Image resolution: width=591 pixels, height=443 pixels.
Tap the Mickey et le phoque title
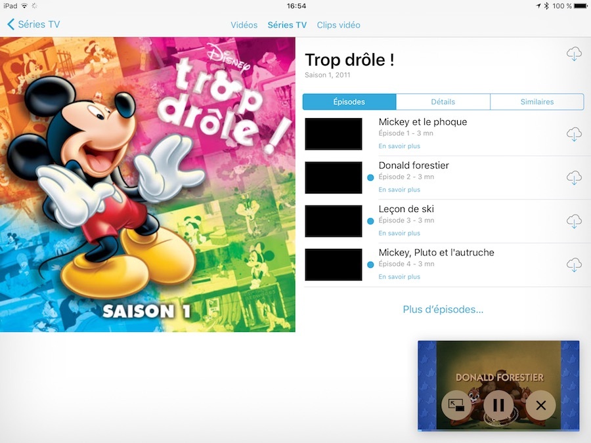click(422, 122)
